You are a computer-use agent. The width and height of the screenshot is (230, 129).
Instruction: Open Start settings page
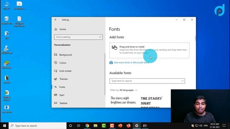tap(62, 95)
